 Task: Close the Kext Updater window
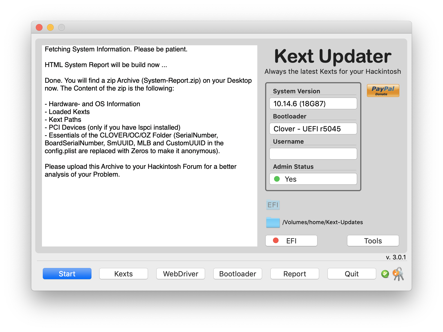pos(39,27)
